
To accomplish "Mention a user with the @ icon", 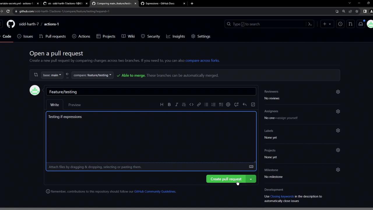I will pyautogui.click(x=228, y=105).
